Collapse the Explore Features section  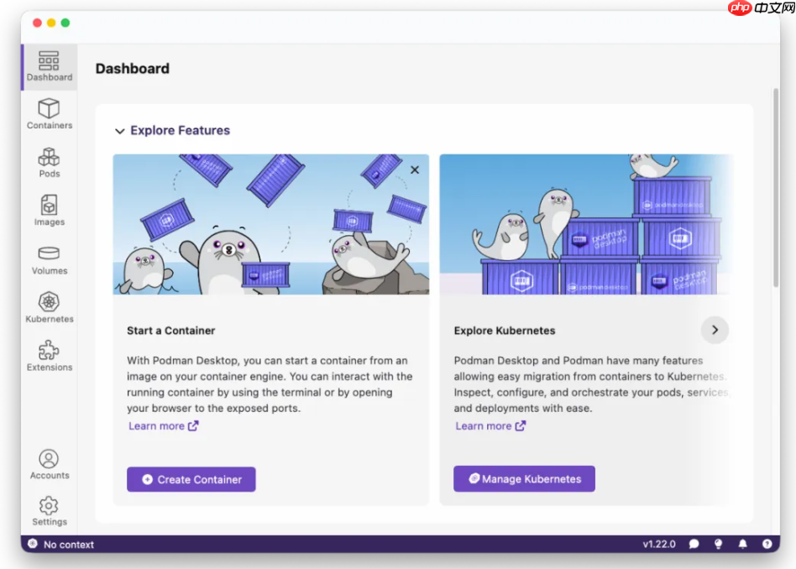click(x=120, y=131)
